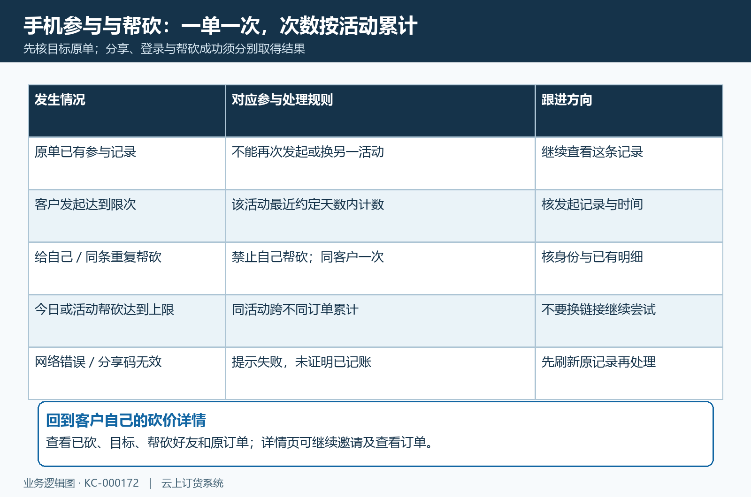Select the cell "原单已有参与记录"
This screenshot has width=751, height=497.
point(127,164)
